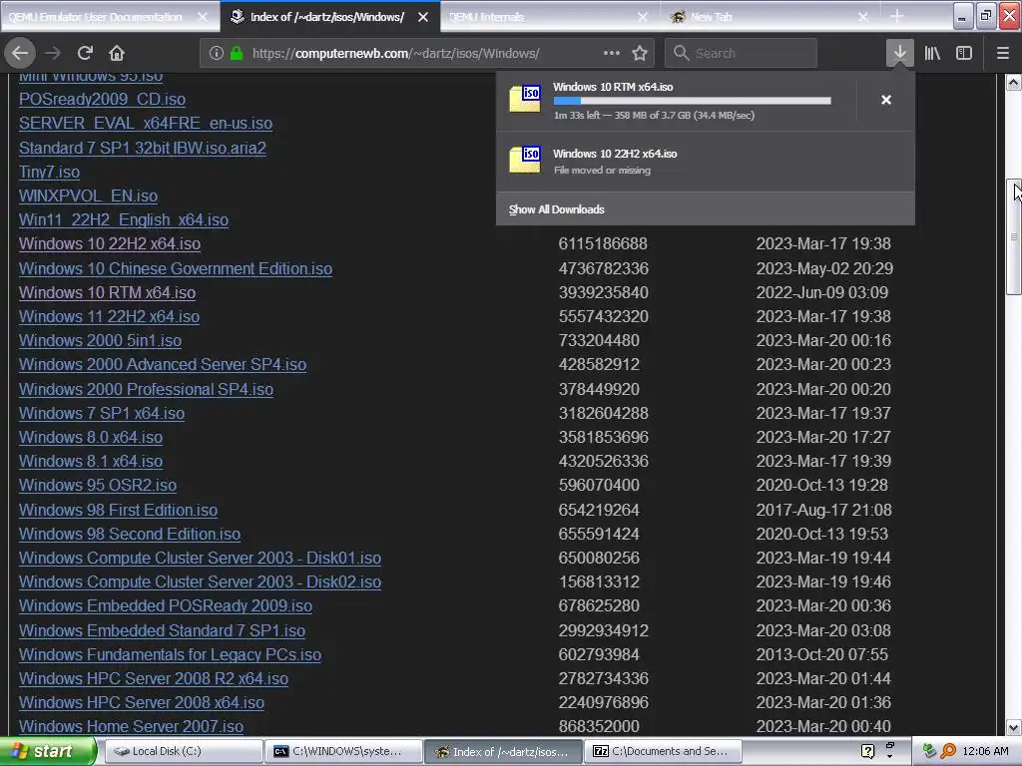Screen dimensions: 1022x766
Task: Click Windows 10 22H2 x64.iso page link
Action: point(110,243)
